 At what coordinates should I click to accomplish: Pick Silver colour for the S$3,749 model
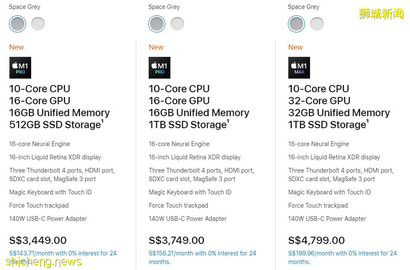(177, 24)
